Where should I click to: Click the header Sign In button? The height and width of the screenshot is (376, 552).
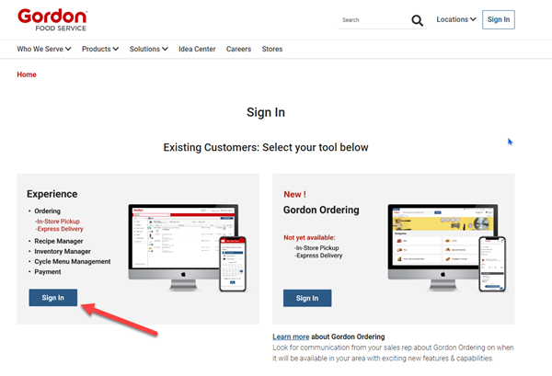pyautogui.click(x=498, y=19)
